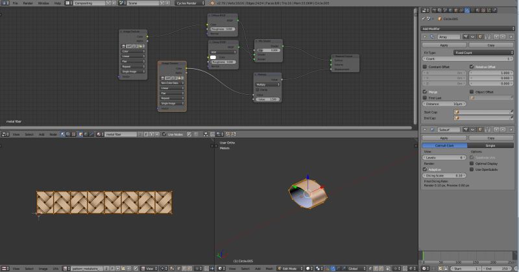
Task: Open the Window menu
Action: coord(43,3)
